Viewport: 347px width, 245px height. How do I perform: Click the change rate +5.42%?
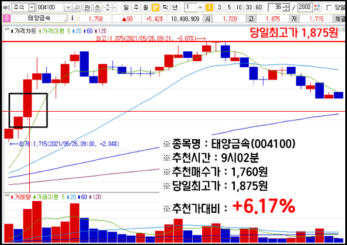(154, 19)
